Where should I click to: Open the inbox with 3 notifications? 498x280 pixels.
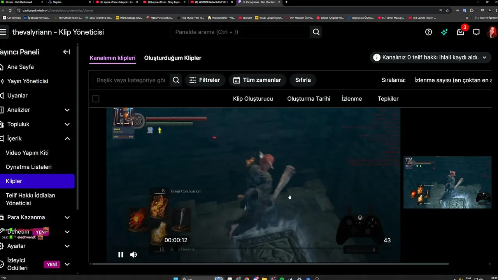pos(461,31)
